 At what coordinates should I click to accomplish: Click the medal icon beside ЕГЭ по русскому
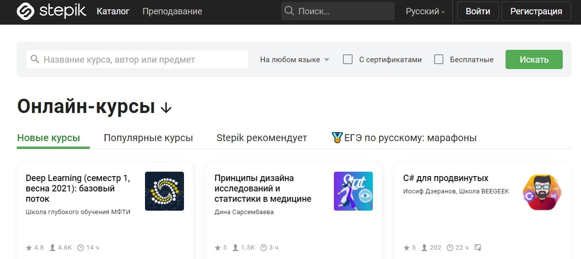pyautogui.click(x=337, y=138)
